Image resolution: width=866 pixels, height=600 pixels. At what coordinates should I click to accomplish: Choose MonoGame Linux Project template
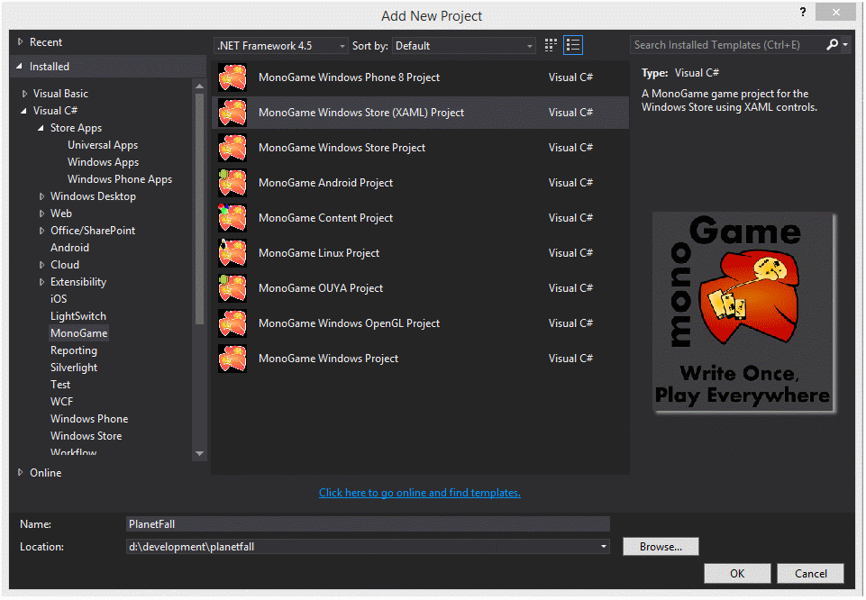(420, 253)
